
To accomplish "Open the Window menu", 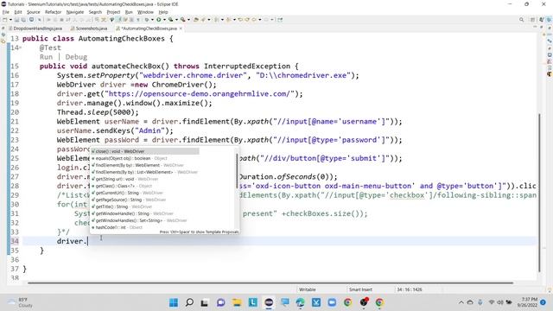I will point(145,12).
